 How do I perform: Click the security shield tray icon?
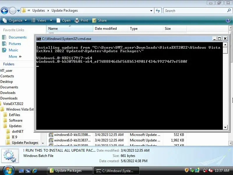[187, 170]
